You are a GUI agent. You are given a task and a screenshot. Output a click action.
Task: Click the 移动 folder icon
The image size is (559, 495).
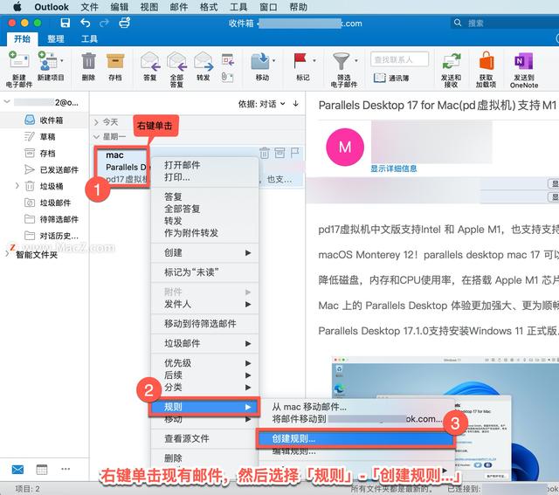(260, 61)
